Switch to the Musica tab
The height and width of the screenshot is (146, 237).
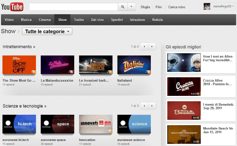tap(26, 20)
